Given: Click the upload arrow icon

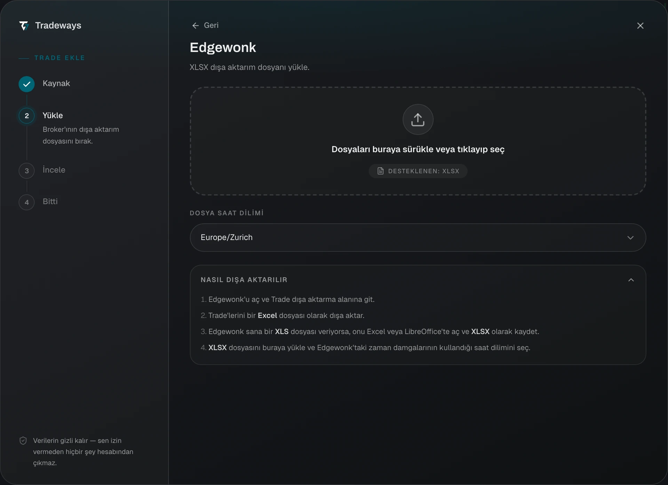Looking at the screenshot, I should [418, 119].
